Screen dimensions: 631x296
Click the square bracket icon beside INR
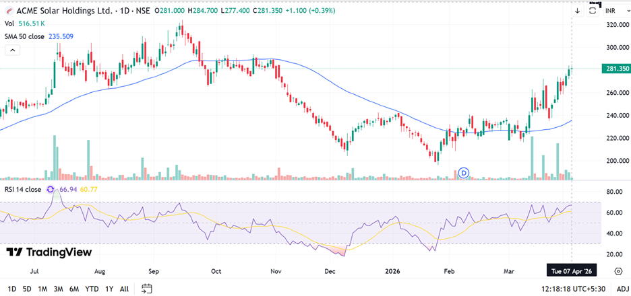click(x=593, y=11)
